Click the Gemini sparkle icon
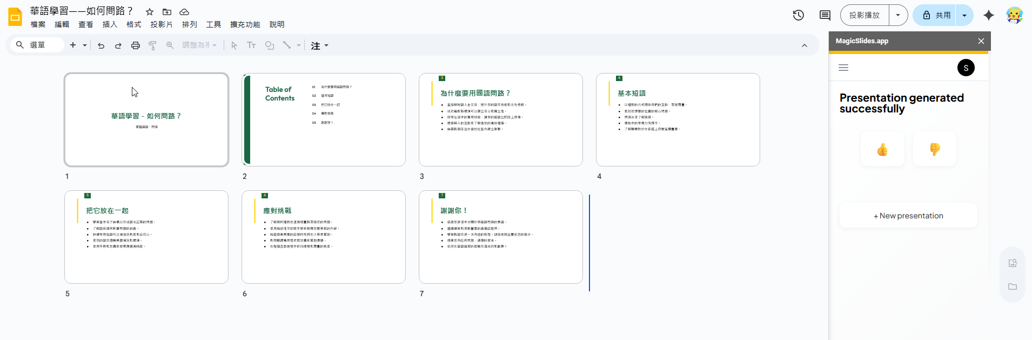Image resolution: width=1032 pixels, height=340 pixels. pyautogui.click(x=988, y=15)
